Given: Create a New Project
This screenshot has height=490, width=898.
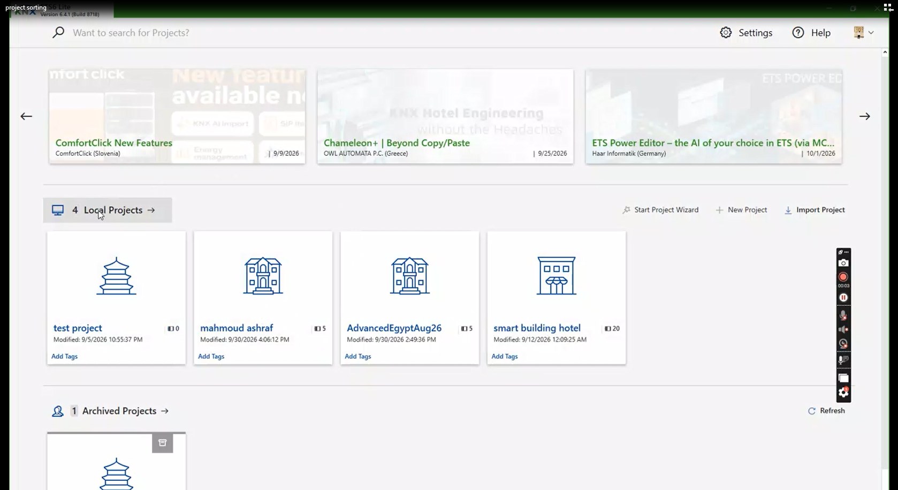Looking at the screenshot, I should pyautogui.click(x=741, y=210).
